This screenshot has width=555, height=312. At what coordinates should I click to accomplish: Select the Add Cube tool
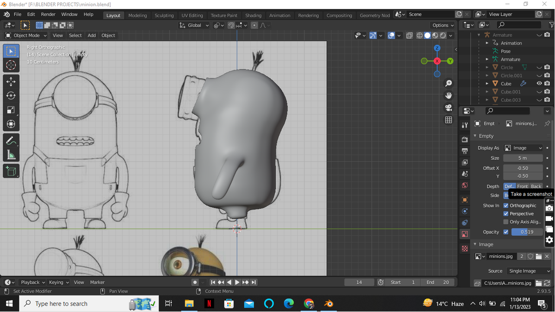11,171
